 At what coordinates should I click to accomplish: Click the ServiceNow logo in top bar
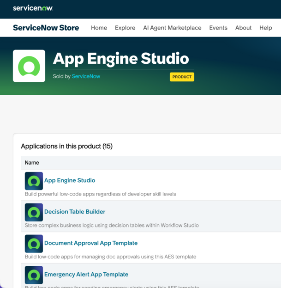(x=33, y=8)
